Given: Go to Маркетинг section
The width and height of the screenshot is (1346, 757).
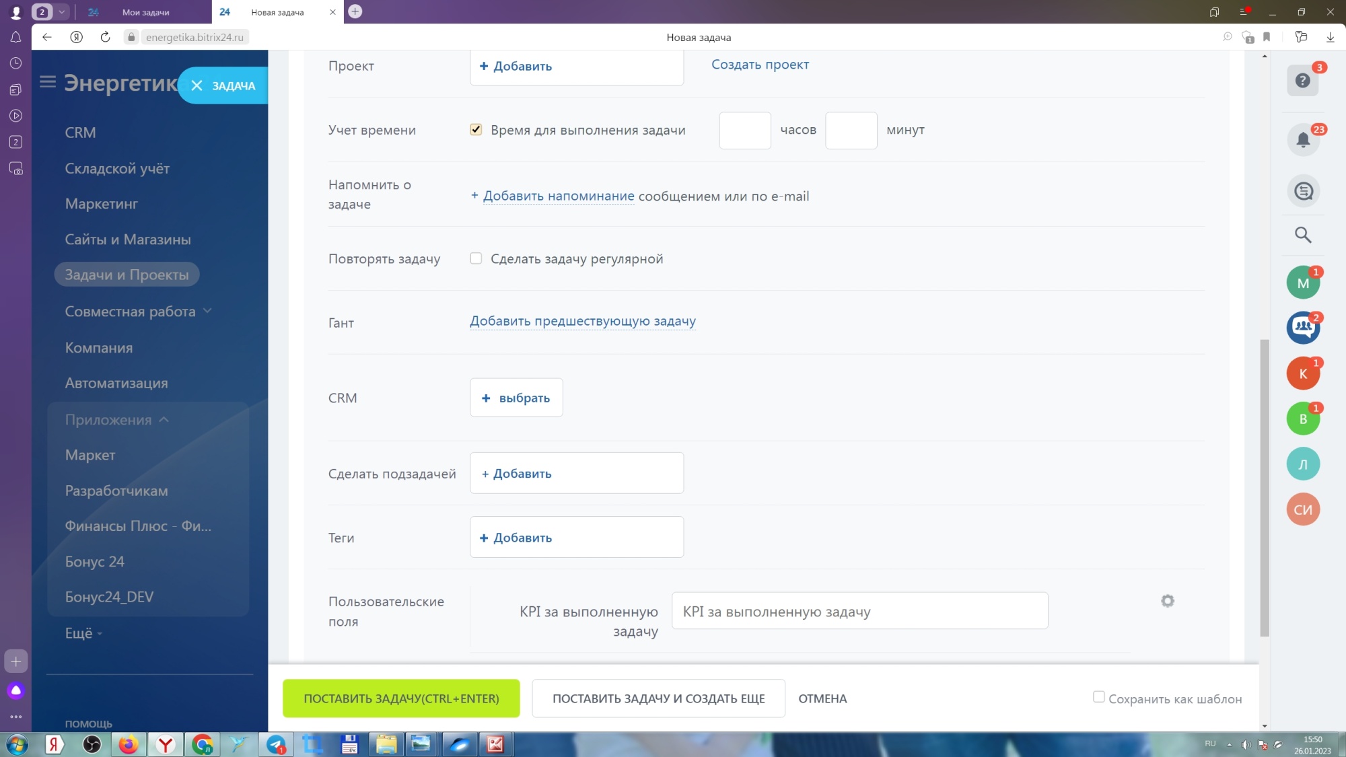Looking at the screenshot, I should [101, 204].
